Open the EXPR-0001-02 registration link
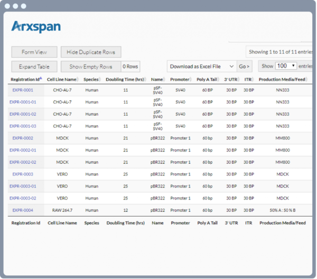 (23, 114)
